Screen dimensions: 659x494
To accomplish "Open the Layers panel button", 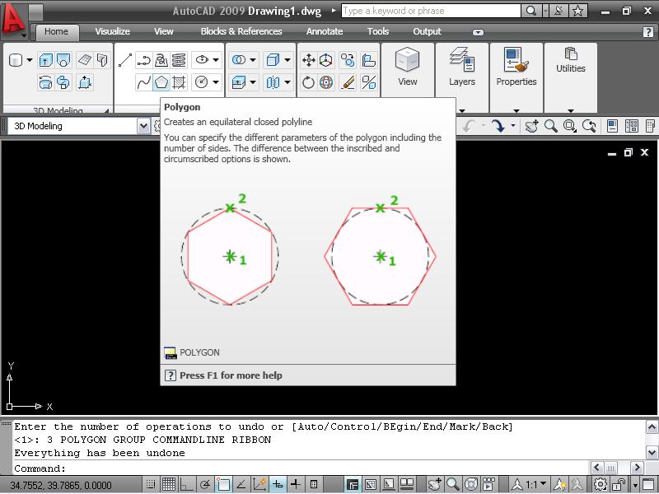I will (462, 68).
